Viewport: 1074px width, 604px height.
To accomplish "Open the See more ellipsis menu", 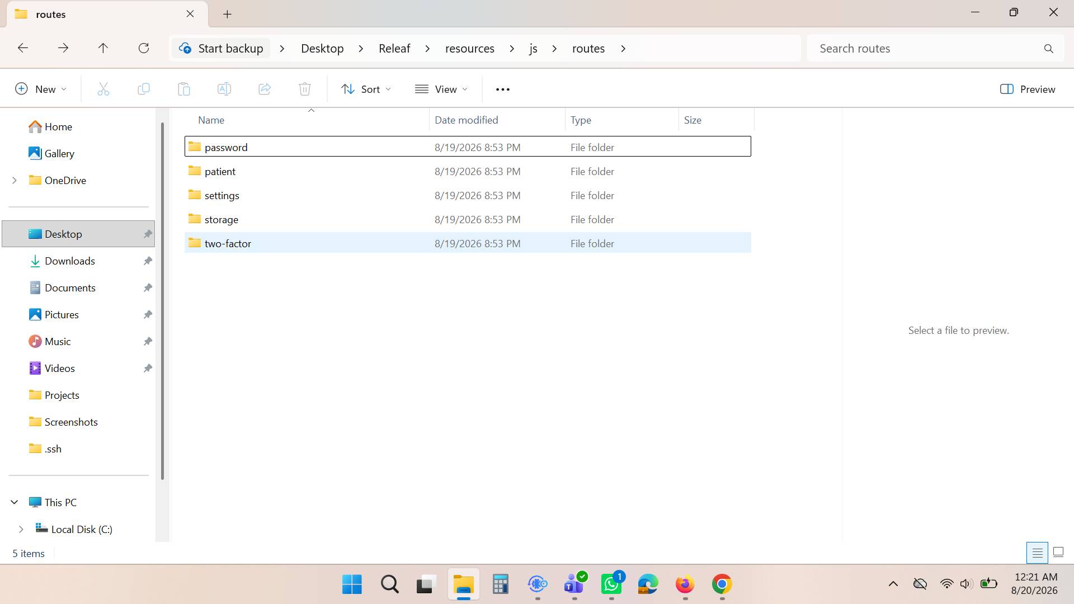I will click(x=503, y=89).
